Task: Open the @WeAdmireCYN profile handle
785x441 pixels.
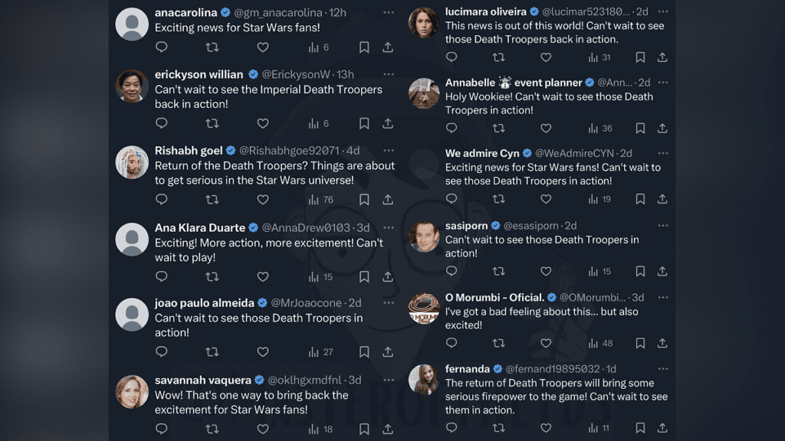Action: 576,153
